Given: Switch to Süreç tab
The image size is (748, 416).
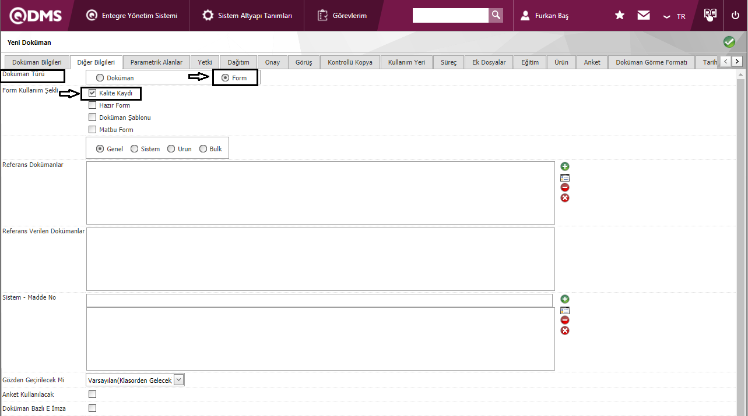Looking at the screenshot, I should click(448, 62).
